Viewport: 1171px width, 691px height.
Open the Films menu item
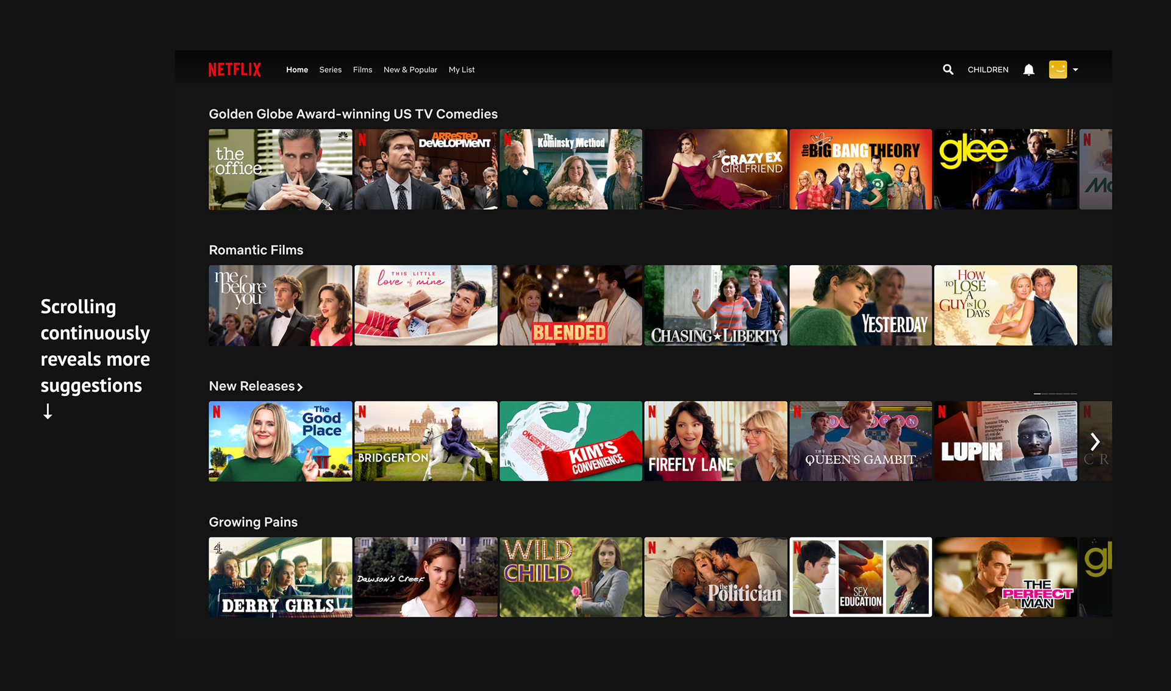click(362, 69)
